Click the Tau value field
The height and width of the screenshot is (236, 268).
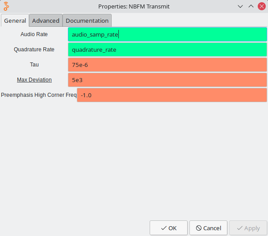point(167,65)
